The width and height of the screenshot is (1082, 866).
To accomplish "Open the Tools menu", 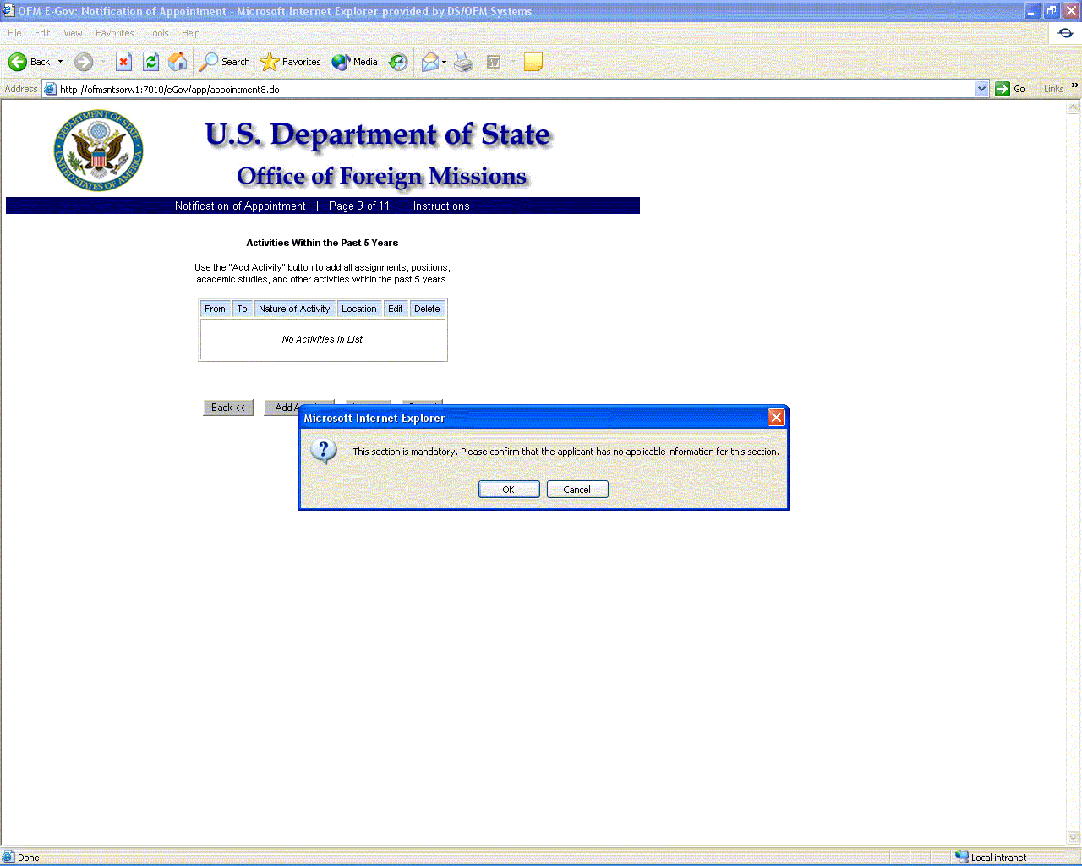I will click(158, 33).
